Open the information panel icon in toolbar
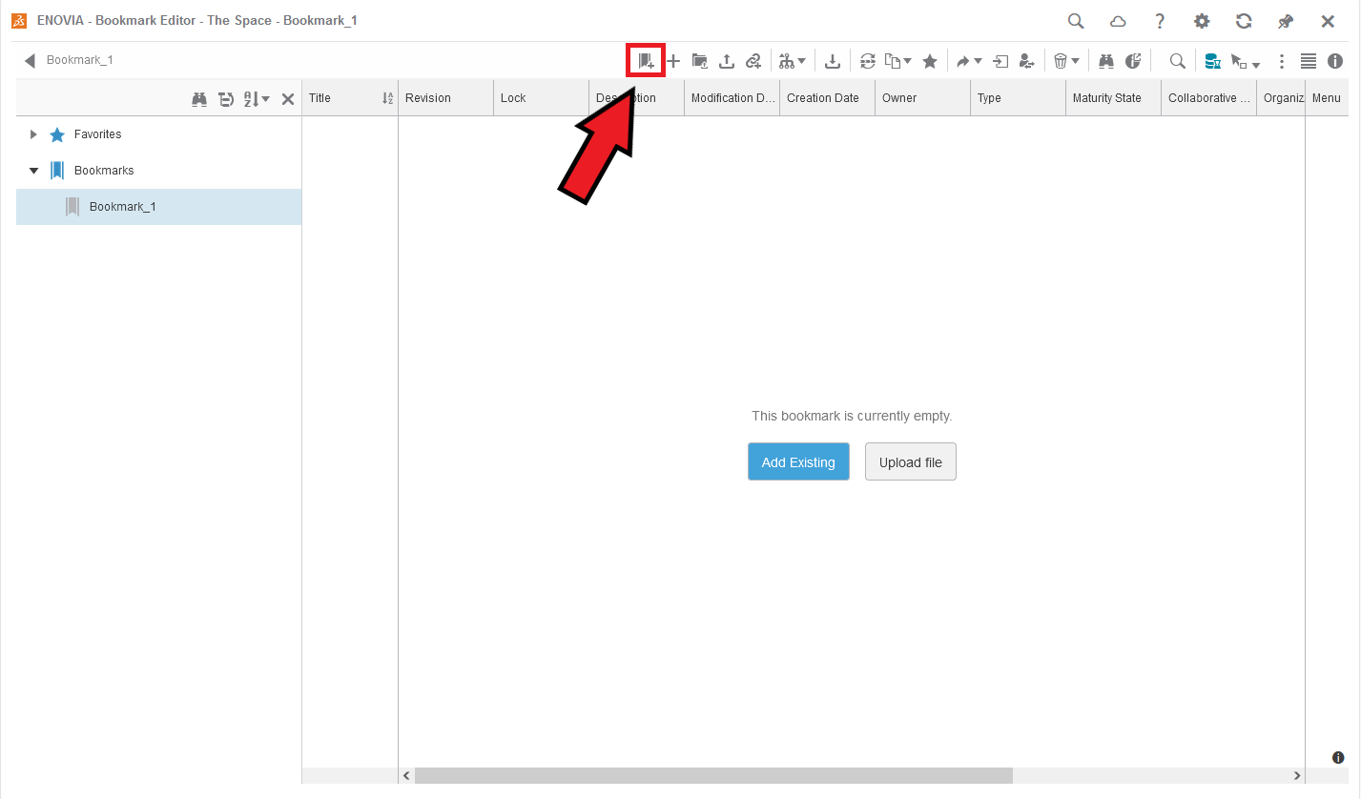This screenshot has height=799, width=1361. click(1335, 61)
